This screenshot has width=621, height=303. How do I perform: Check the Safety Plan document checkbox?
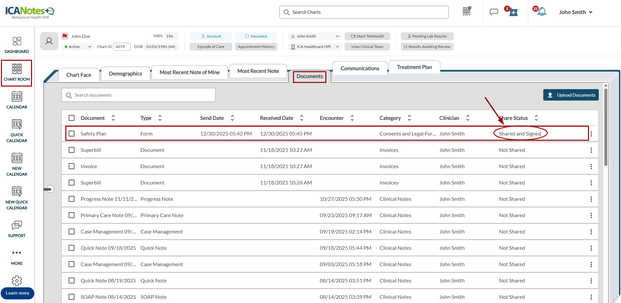pyautogui.click(x=72, y=134)
